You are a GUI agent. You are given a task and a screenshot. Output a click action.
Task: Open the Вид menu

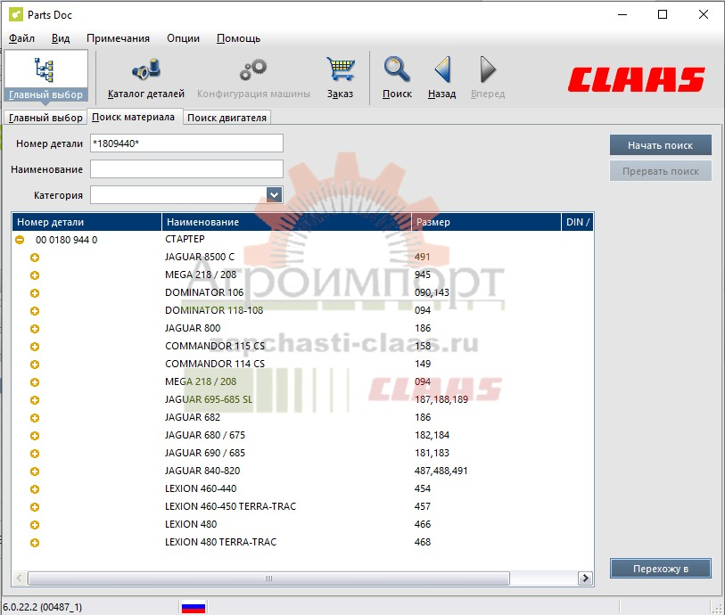61,38
